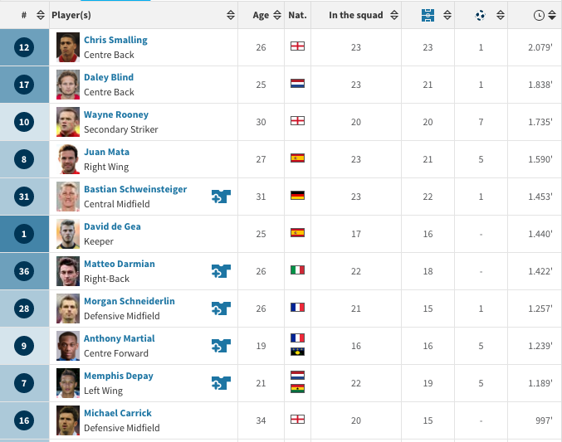Screen dimensions: 562x442
Task: Click Matteo Darmian's new signing shirt icon
Action: (221, 271)
